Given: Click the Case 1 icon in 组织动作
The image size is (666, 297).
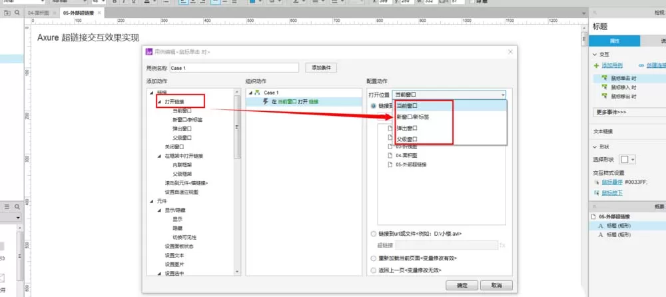Looking at the screenshot, I should coord(256,92).
